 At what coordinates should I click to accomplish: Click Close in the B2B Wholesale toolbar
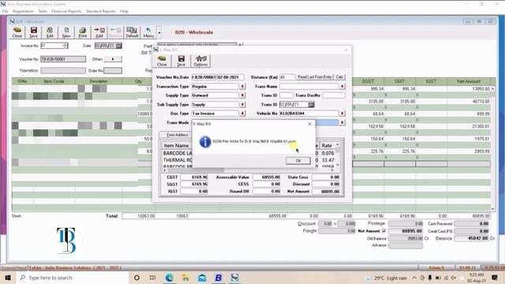click(17, 32)
